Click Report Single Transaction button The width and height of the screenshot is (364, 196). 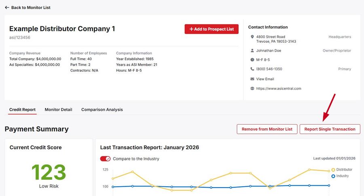point(330,129)
